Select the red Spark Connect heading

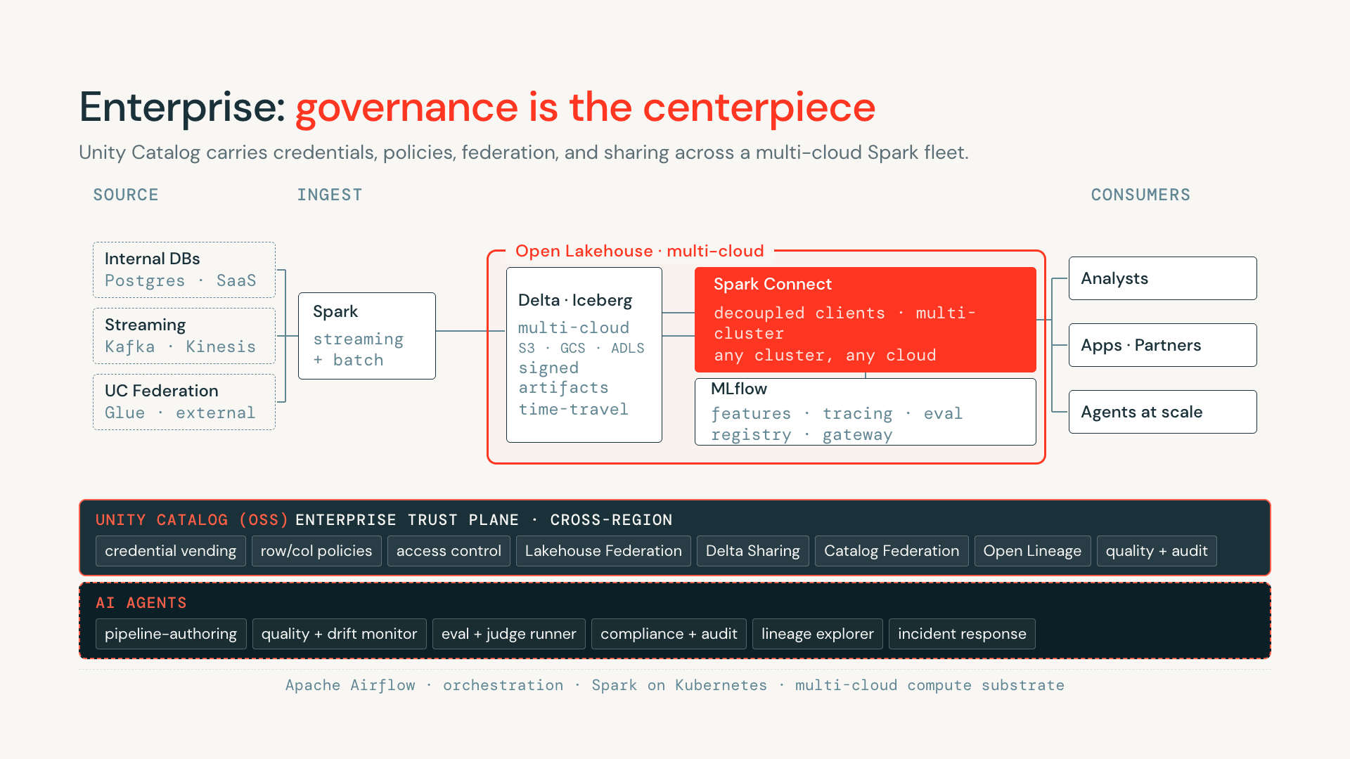click(x=773, y=284)
